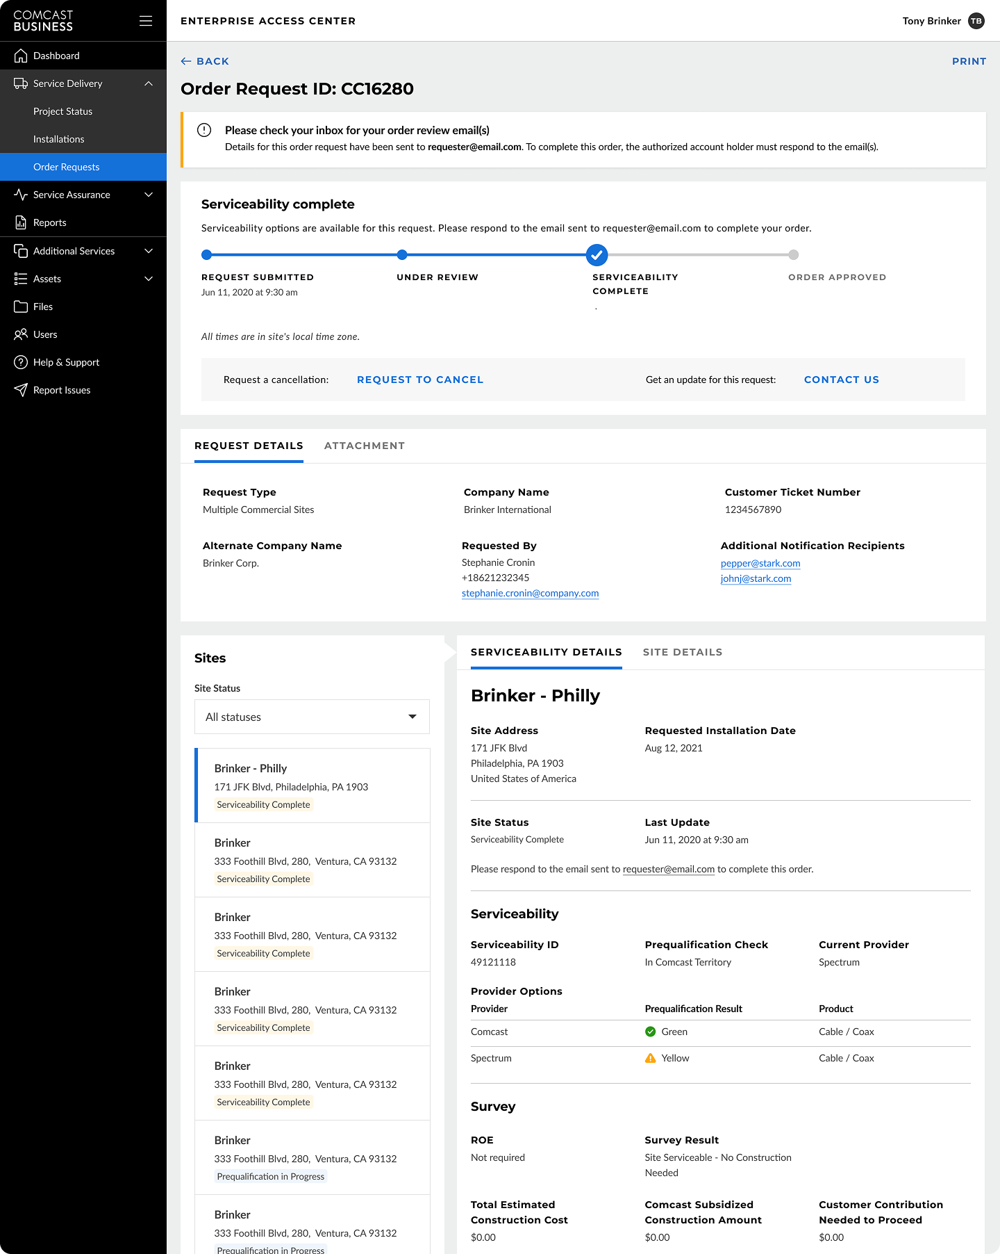Click the Order Request ID: CC16280 heading

tap(297, 89)
